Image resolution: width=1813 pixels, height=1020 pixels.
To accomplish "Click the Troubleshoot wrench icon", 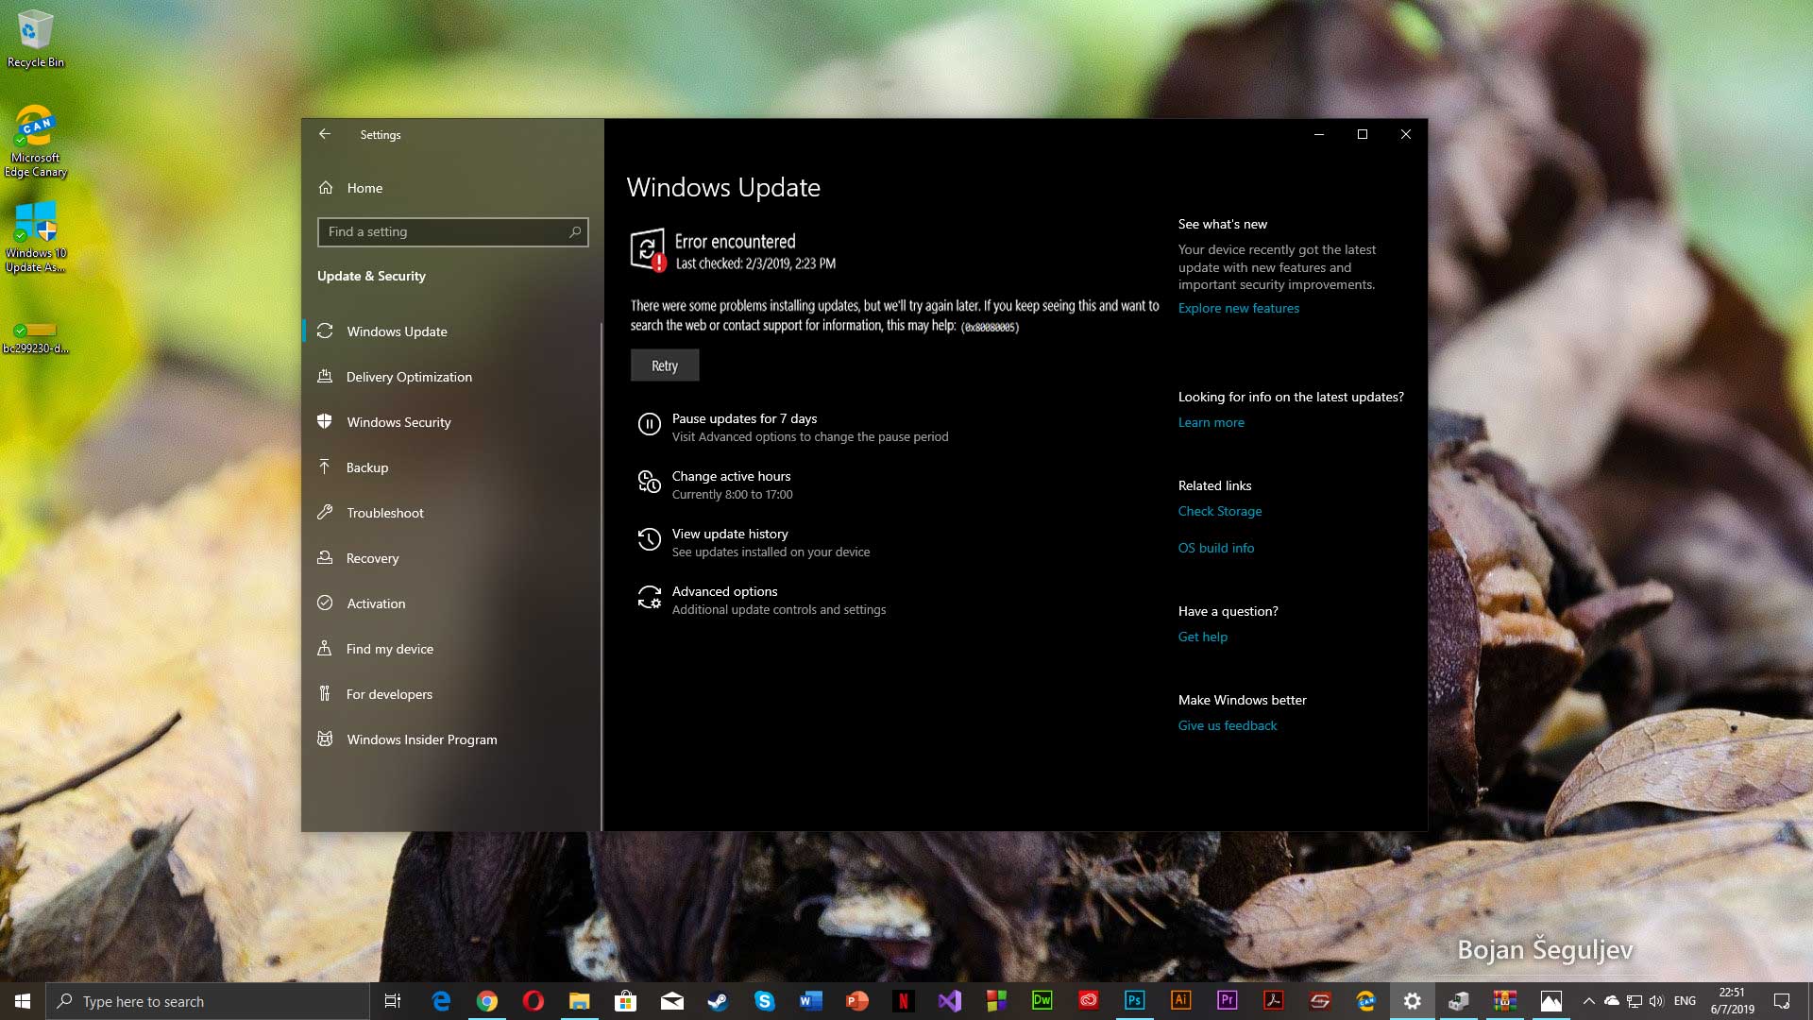I will point(325,512).
